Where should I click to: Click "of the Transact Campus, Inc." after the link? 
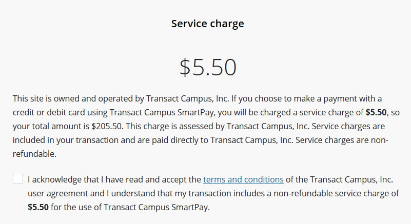pyautogui.click(x=340, y=179)
